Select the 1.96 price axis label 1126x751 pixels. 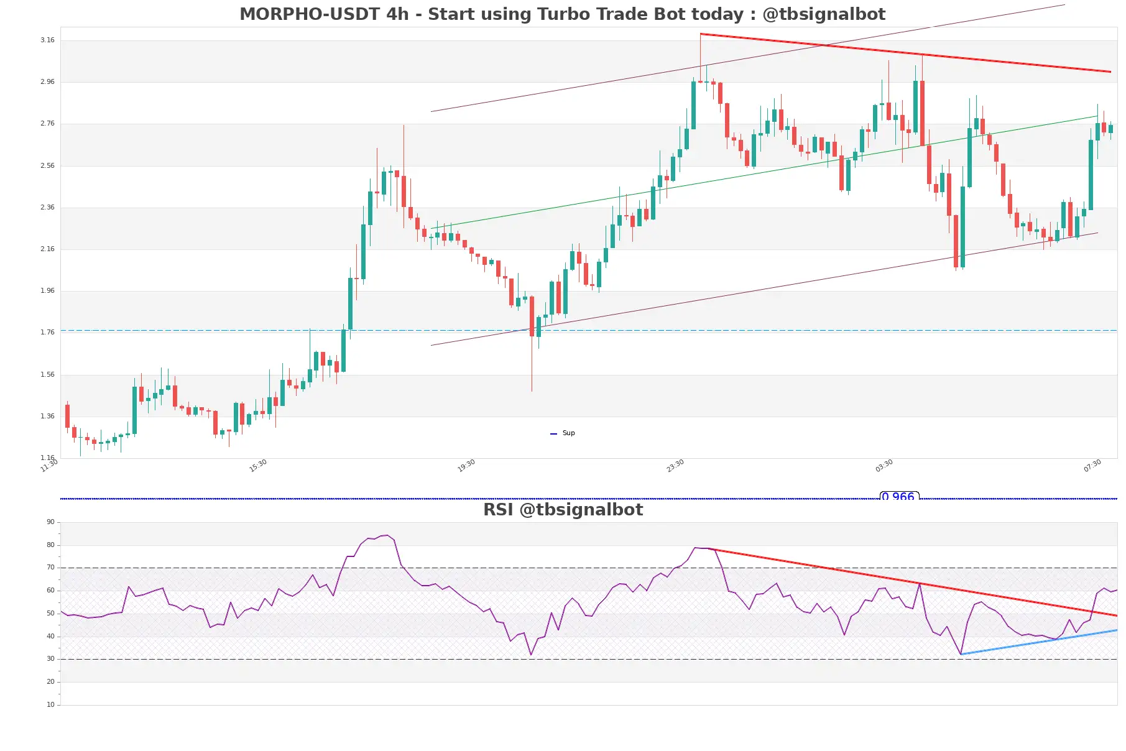pyautogui.click(x=47, y=290)
